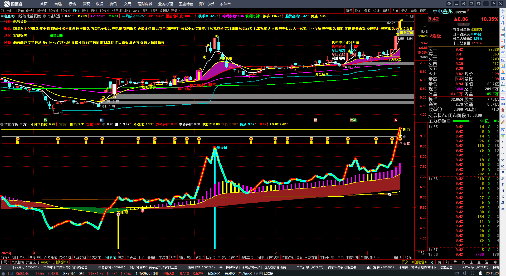Collapse the limit-up info panel chevron
Screen dimensions: 506x276
pyautogui.click(x=463, y=24)
